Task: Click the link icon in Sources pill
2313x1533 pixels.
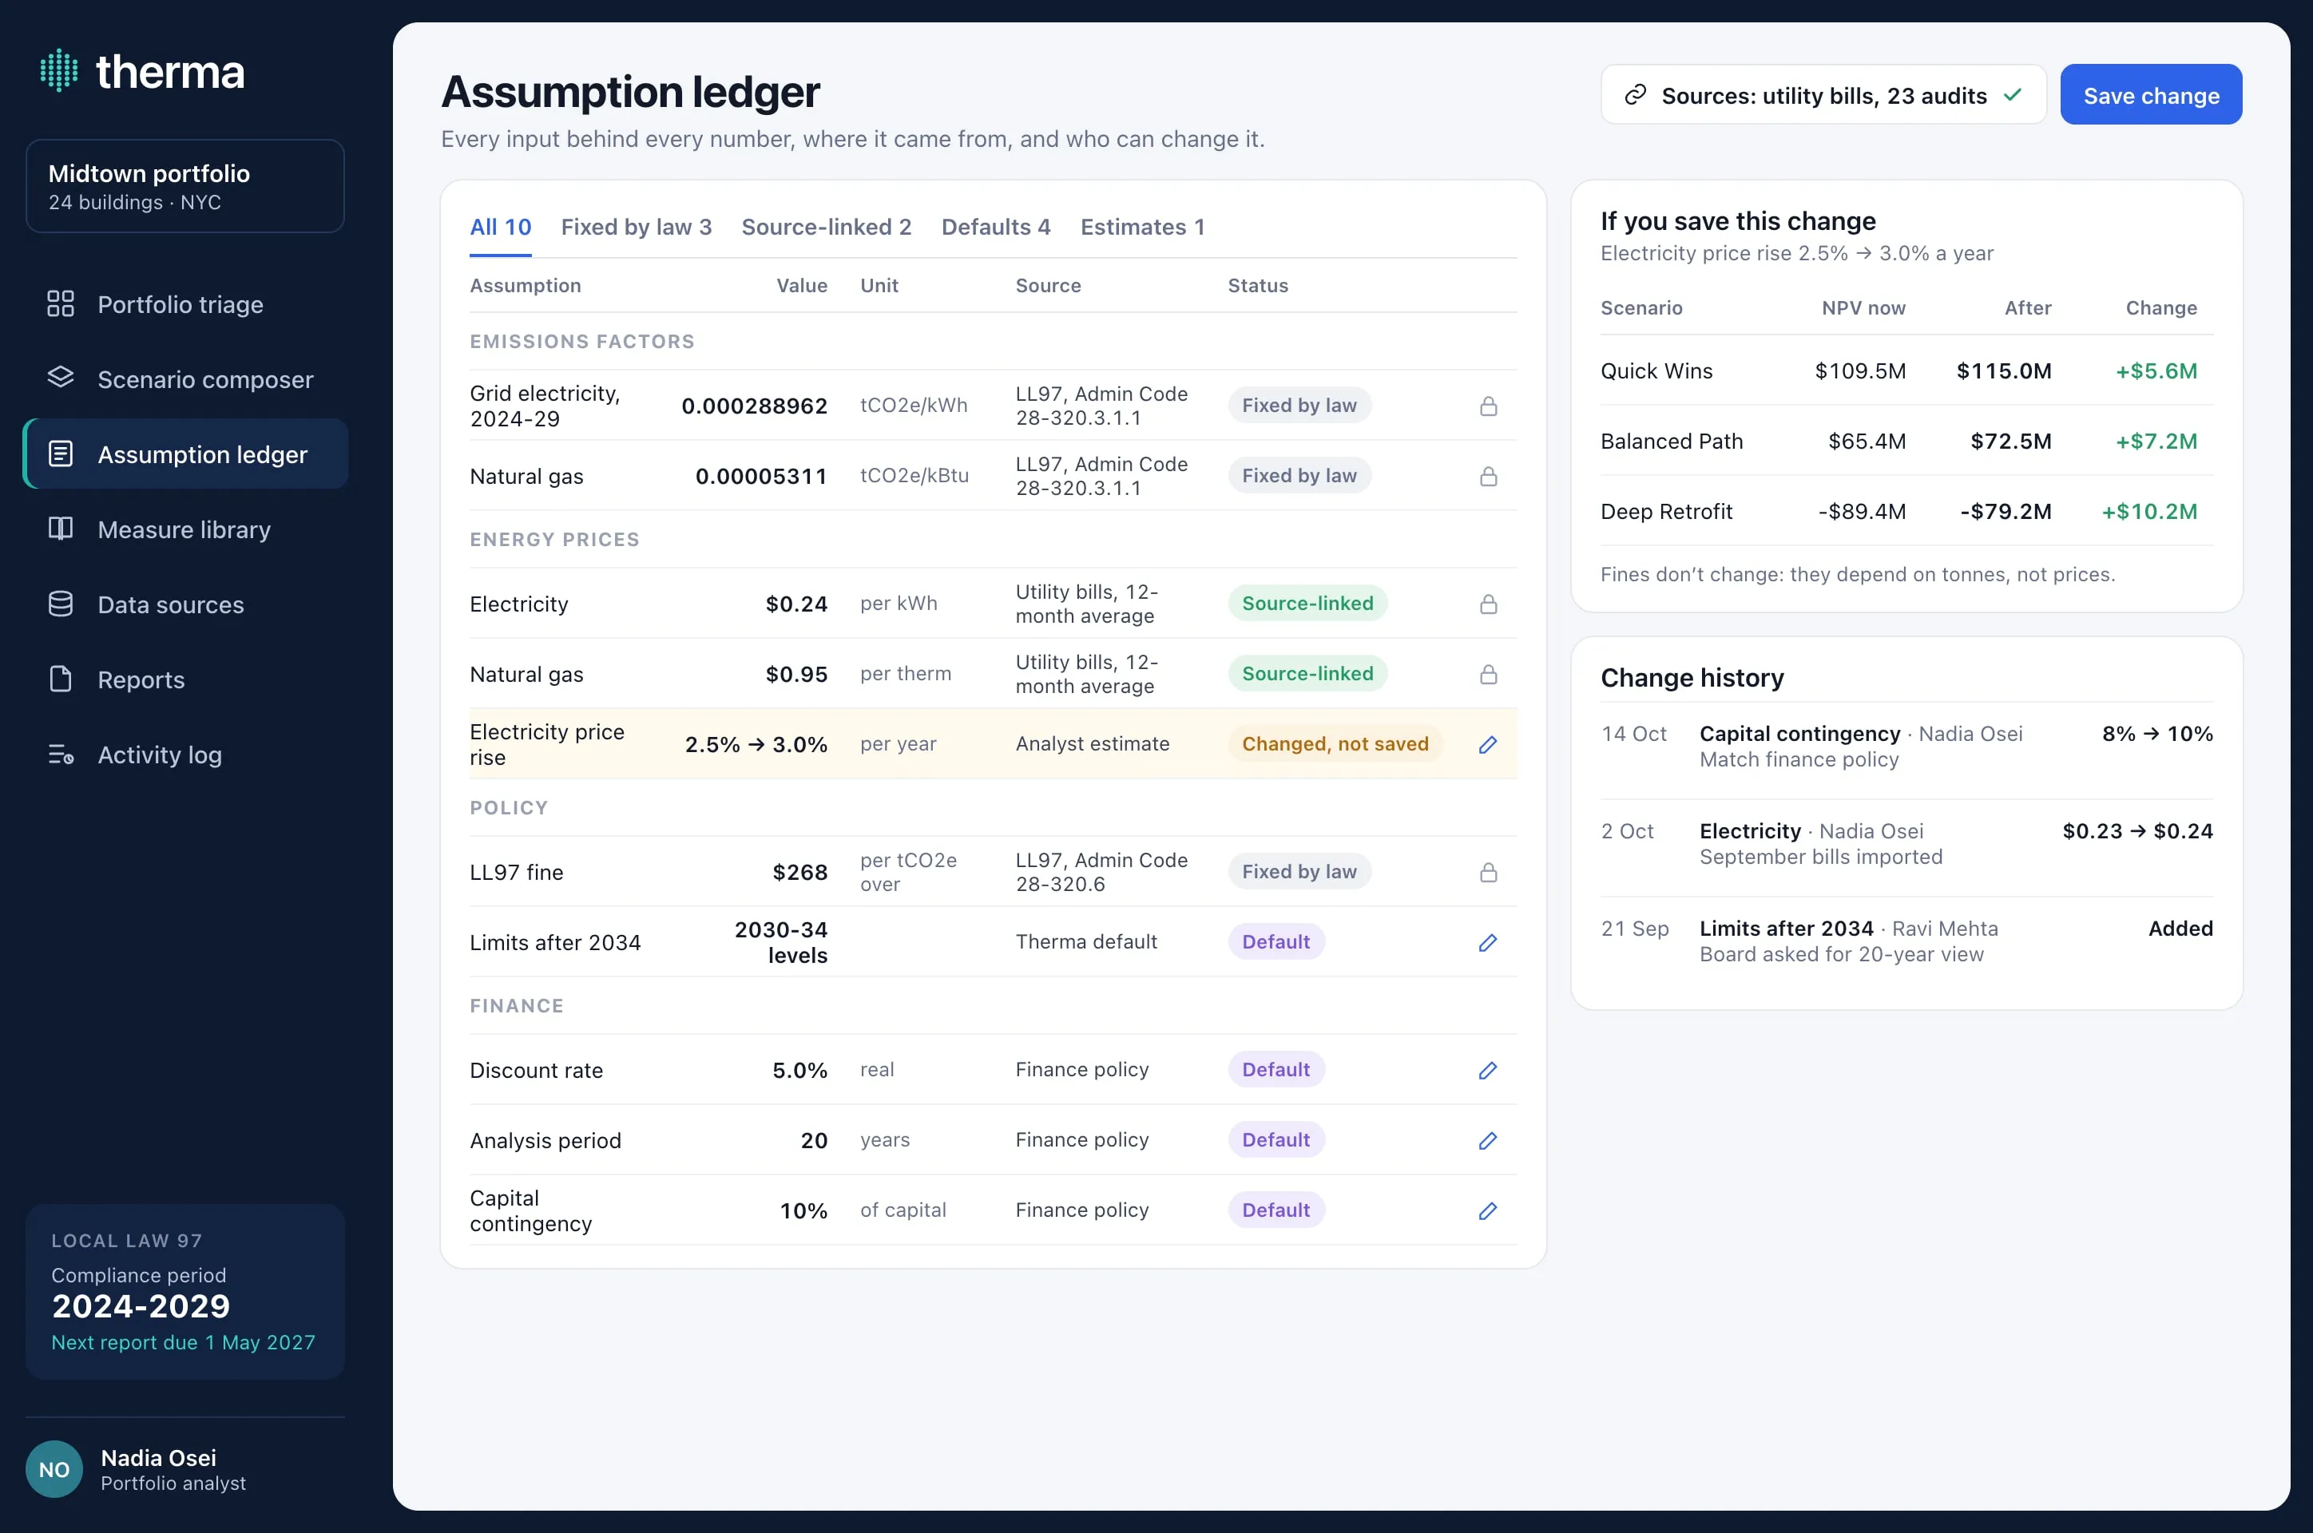Action: [x=1635, y=95]
